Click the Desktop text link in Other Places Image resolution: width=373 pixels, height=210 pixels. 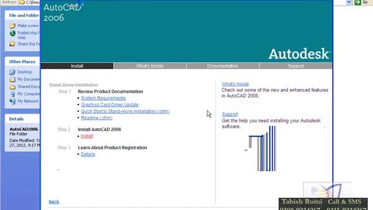point(24,72)
